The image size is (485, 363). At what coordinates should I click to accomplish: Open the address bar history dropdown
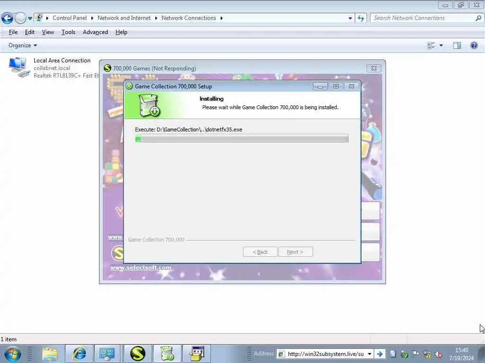tap(350, 18)
